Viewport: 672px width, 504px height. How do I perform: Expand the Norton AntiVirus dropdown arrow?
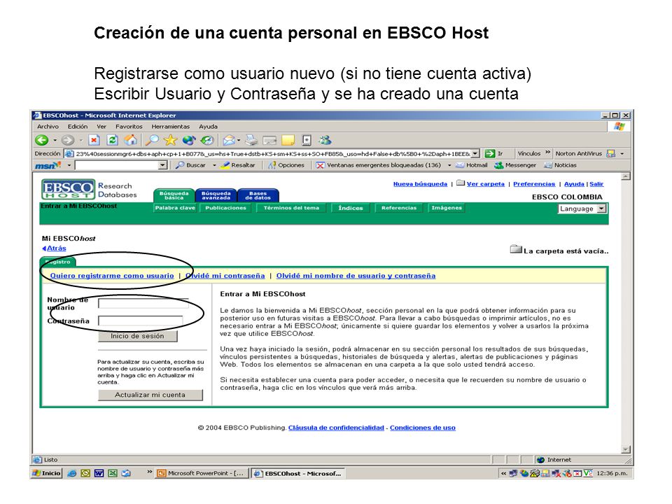coord(622,153)
